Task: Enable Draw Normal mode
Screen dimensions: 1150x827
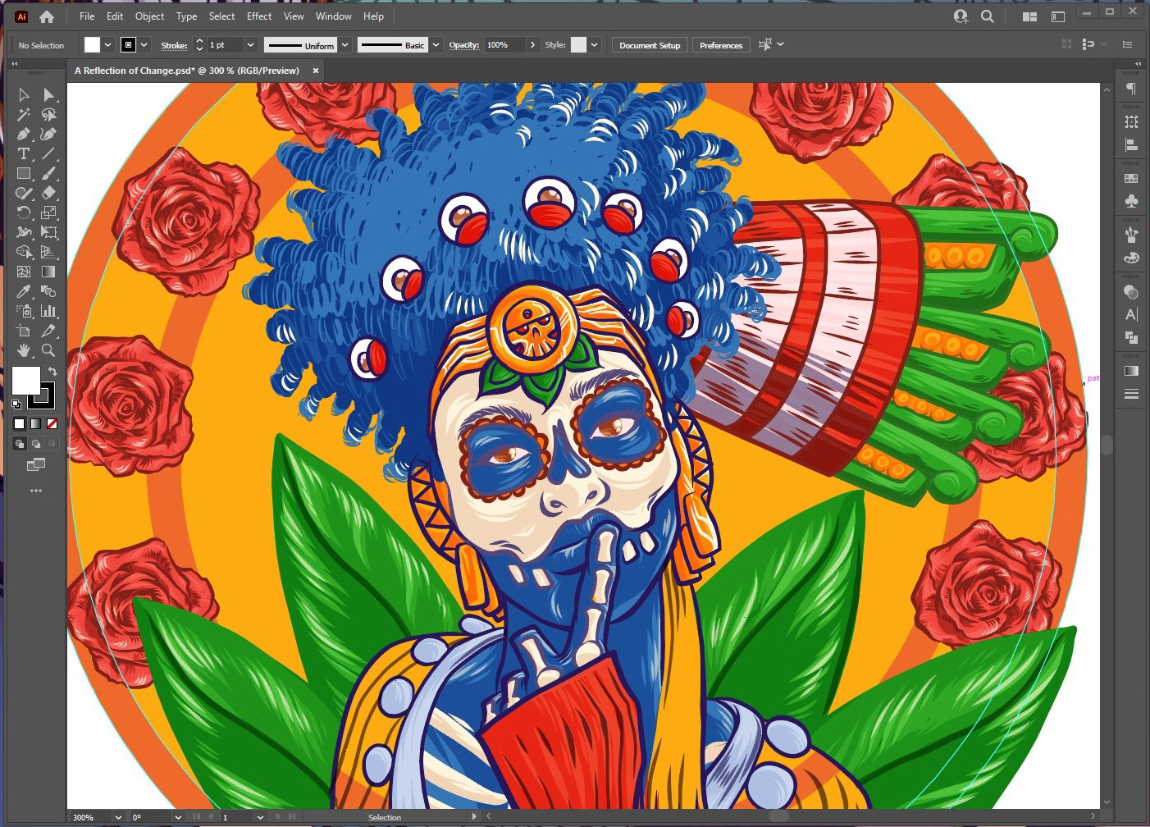Action: click(x=20, y=444)
